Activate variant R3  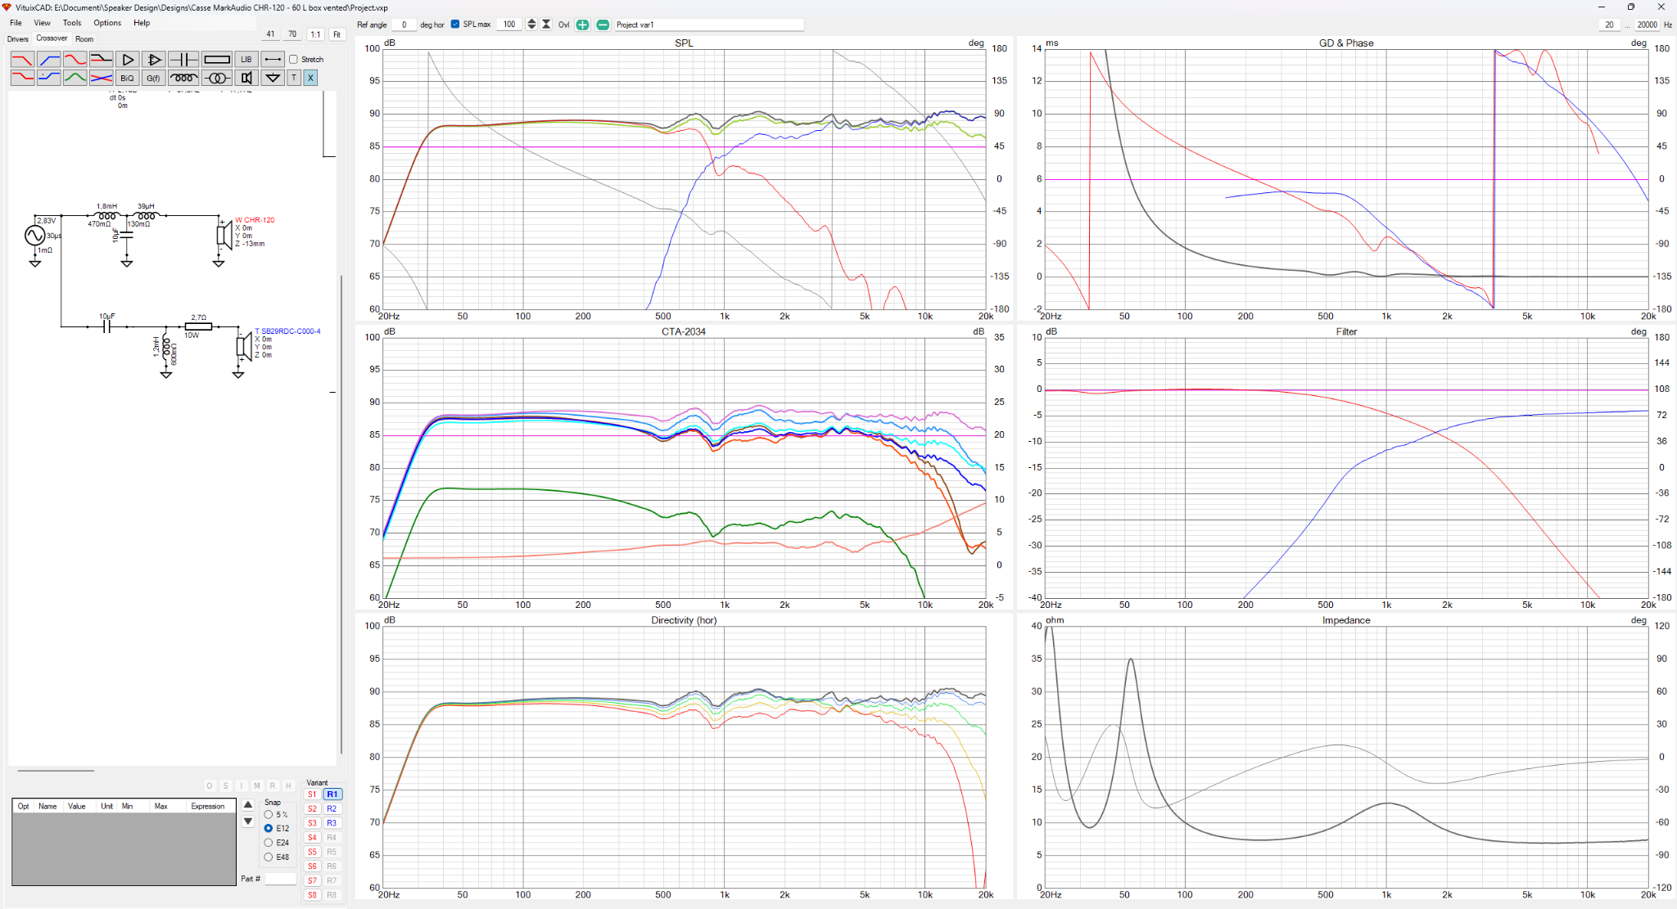[332, 823]
